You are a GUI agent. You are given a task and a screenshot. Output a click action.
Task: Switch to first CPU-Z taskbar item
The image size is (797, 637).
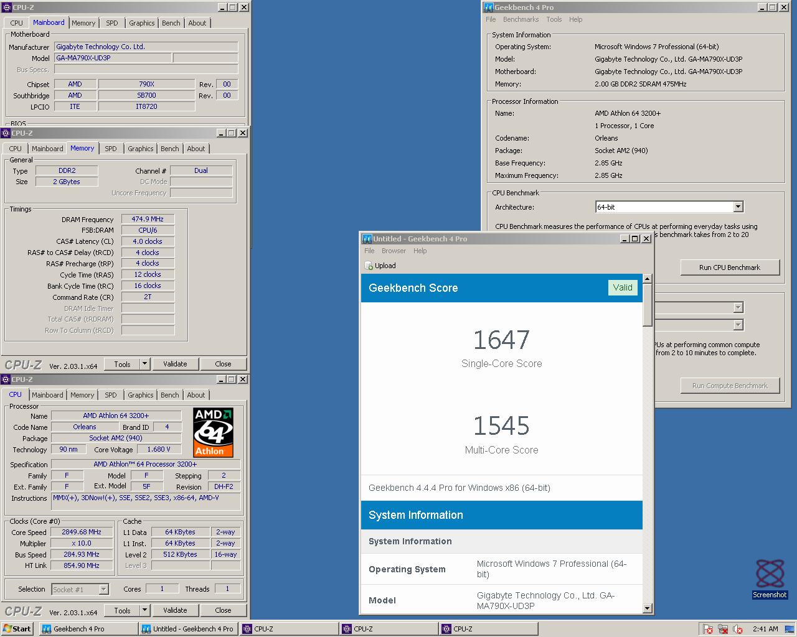pyautogui.click(x=289, y=629)
